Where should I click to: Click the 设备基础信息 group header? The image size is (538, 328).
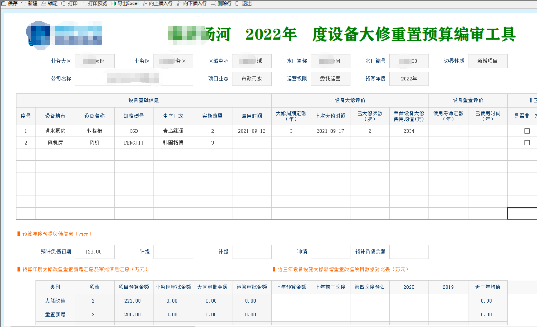click(144, 100)
